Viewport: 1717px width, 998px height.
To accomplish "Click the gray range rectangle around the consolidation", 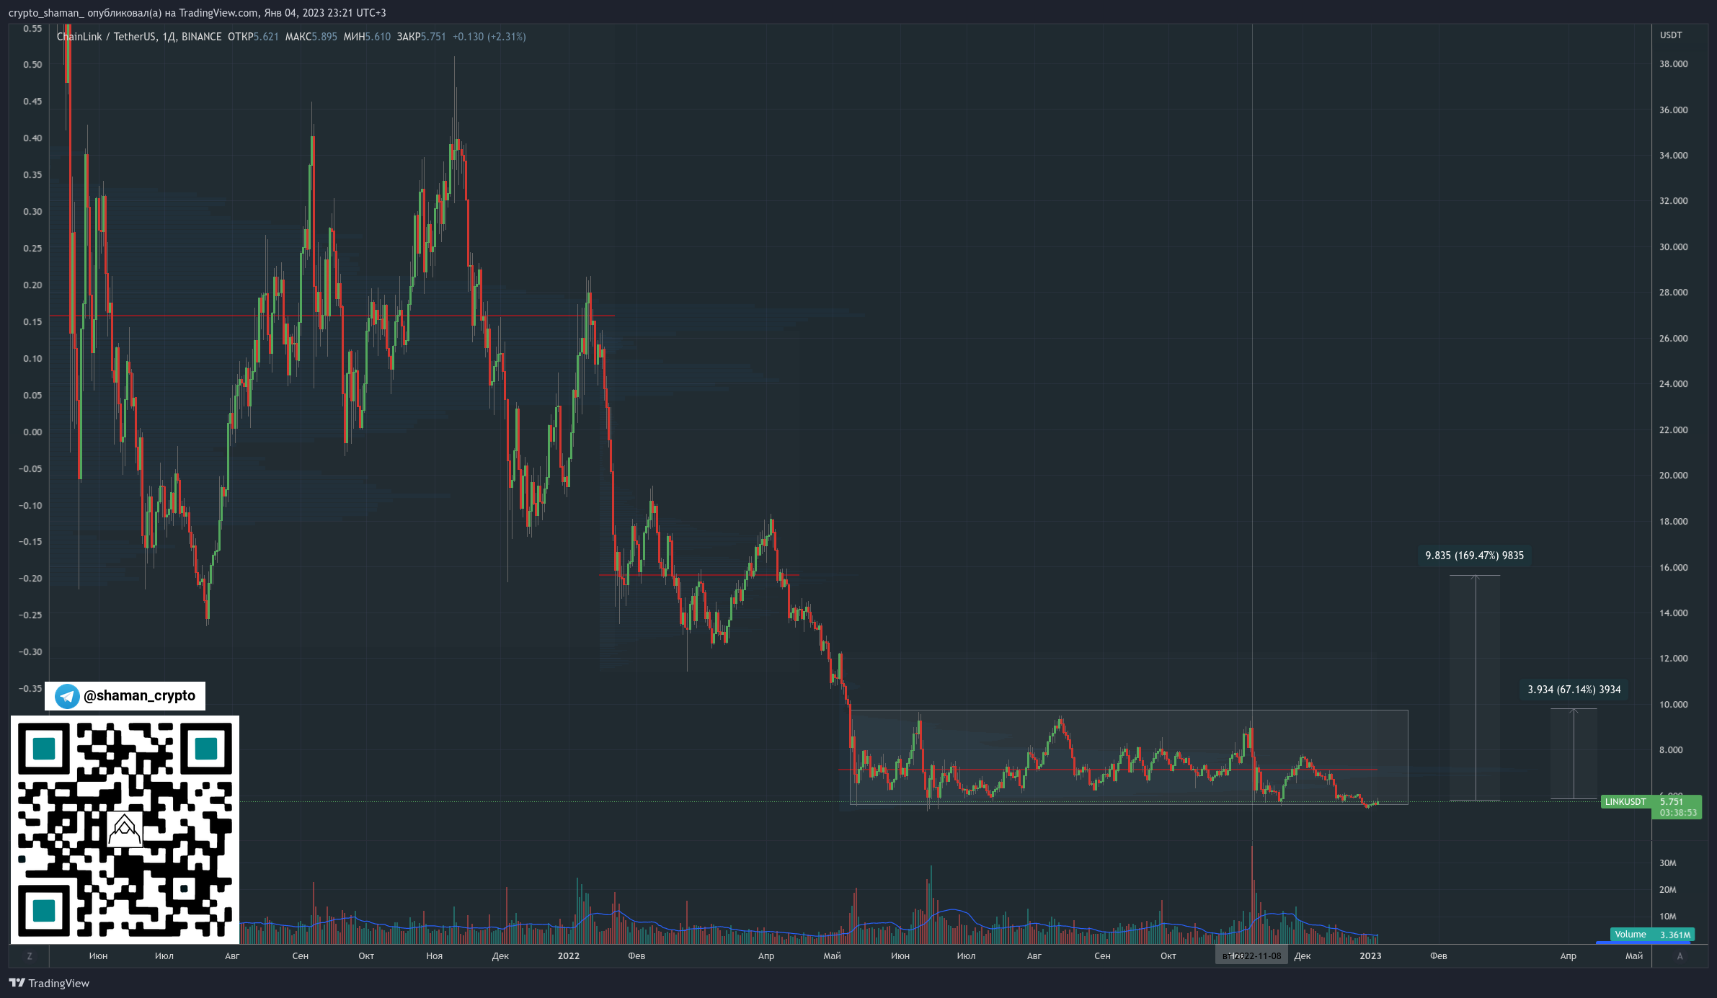I will click(x=1129, y=757).
